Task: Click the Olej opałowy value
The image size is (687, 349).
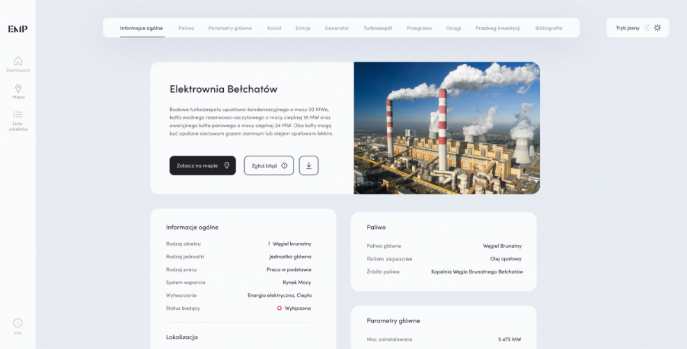Action: coord(506,259)
